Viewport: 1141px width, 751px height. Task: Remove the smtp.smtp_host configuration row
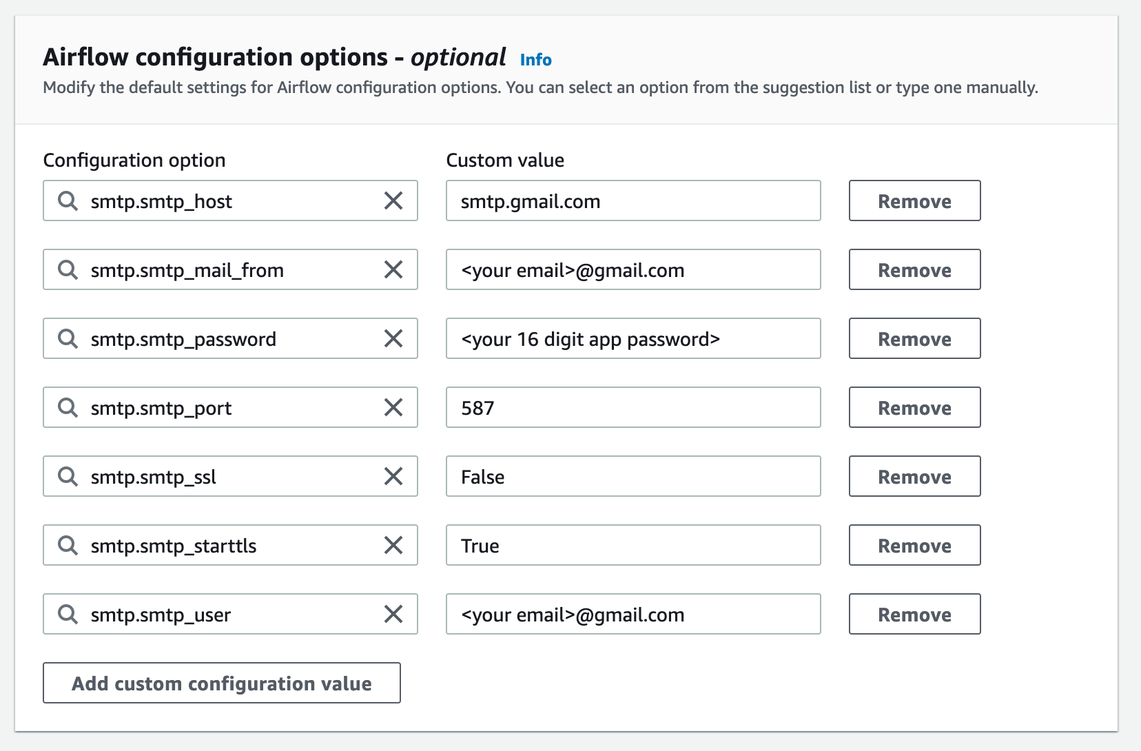(x=914, y=200)
